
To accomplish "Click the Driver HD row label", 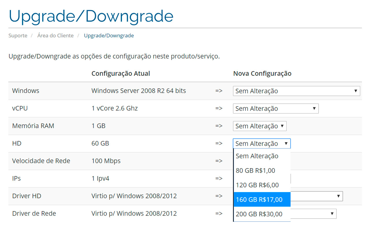I will (27, 196).
